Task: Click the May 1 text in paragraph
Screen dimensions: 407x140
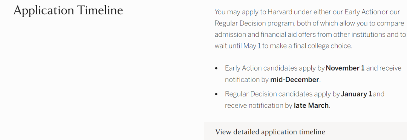Action: [x=252, y=46]
